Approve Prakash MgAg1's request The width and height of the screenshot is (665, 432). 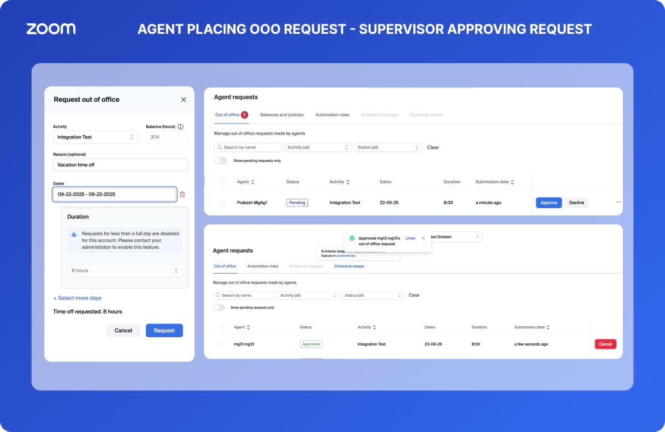pos(549,203)
